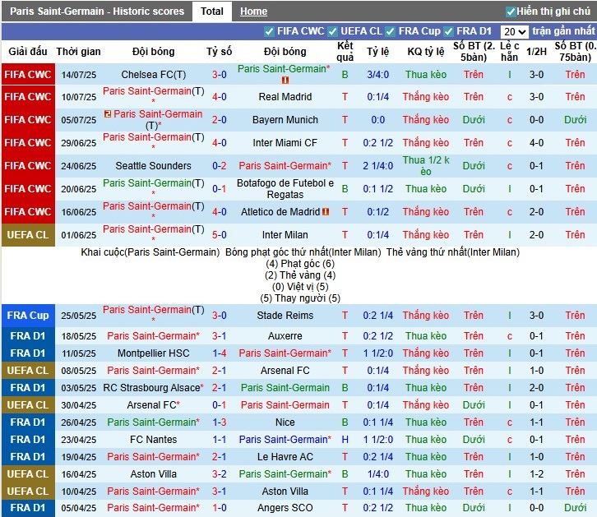Click red card icon beside Paris Saint-Germain on 14/07/25
This screenshot has height=517, width=597.
285,80
